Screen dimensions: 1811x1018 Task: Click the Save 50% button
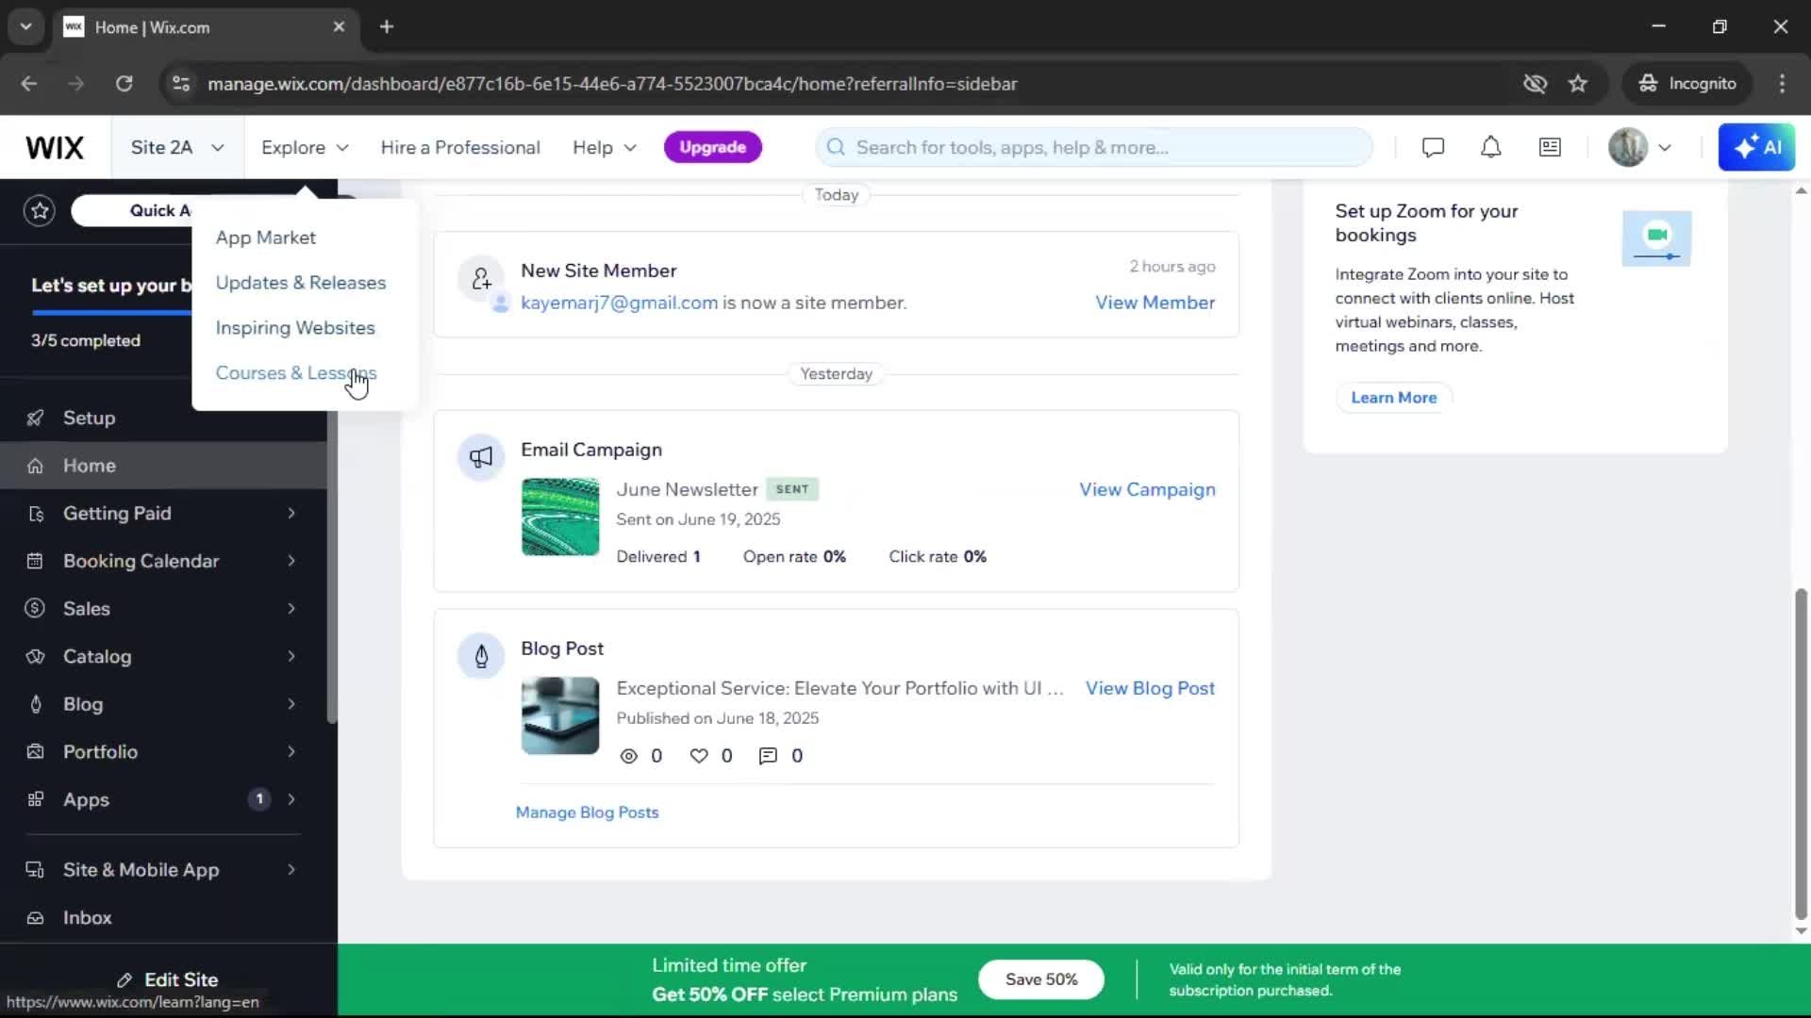click(x=1041, y=979)
